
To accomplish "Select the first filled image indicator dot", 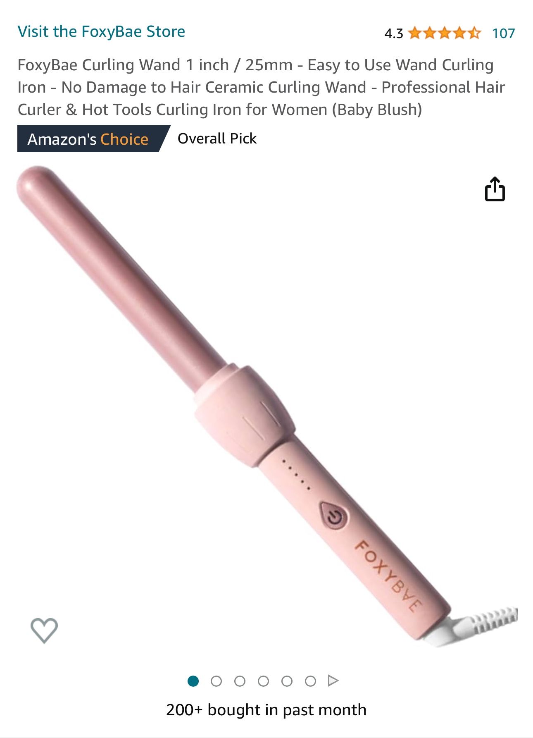I will (193, 681).
